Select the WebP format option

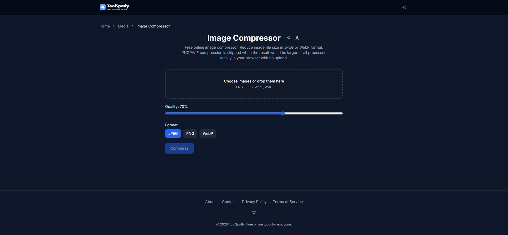tap(208, 133)
